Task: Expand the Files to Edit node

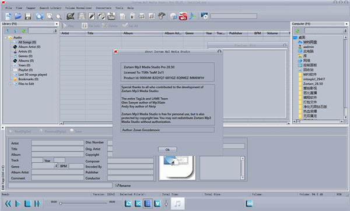Action: (x=10, y=84)
